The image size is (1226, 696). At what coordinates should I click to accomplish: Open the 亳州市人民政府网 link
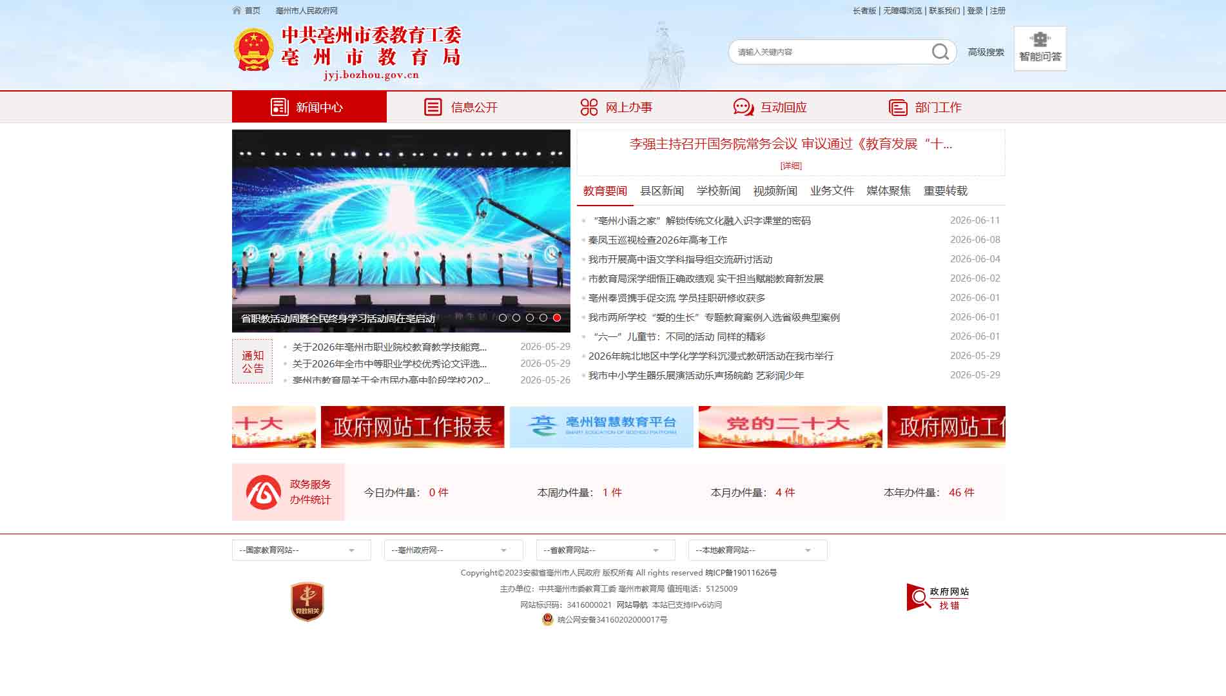pos(307,10)
